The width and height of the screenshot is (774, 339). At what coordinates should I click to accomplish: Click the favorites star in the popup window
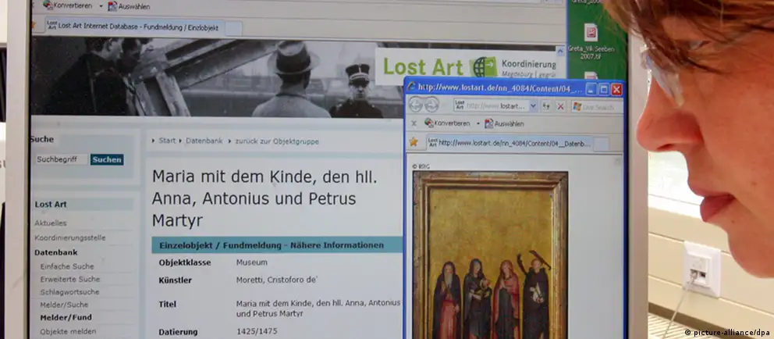414,142
